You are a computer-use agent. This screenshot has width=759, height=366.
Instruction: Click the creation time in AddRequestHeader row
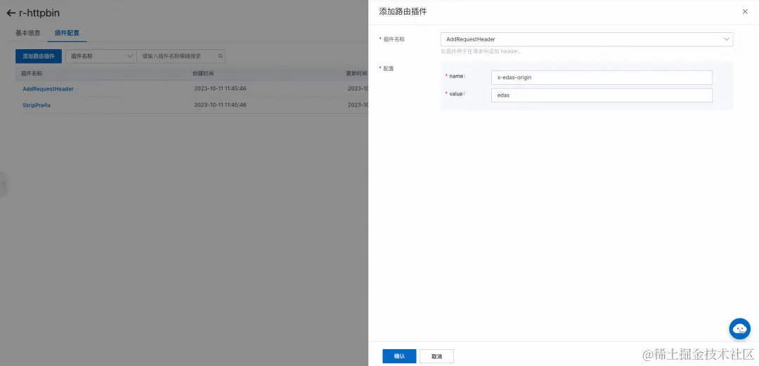220,89
